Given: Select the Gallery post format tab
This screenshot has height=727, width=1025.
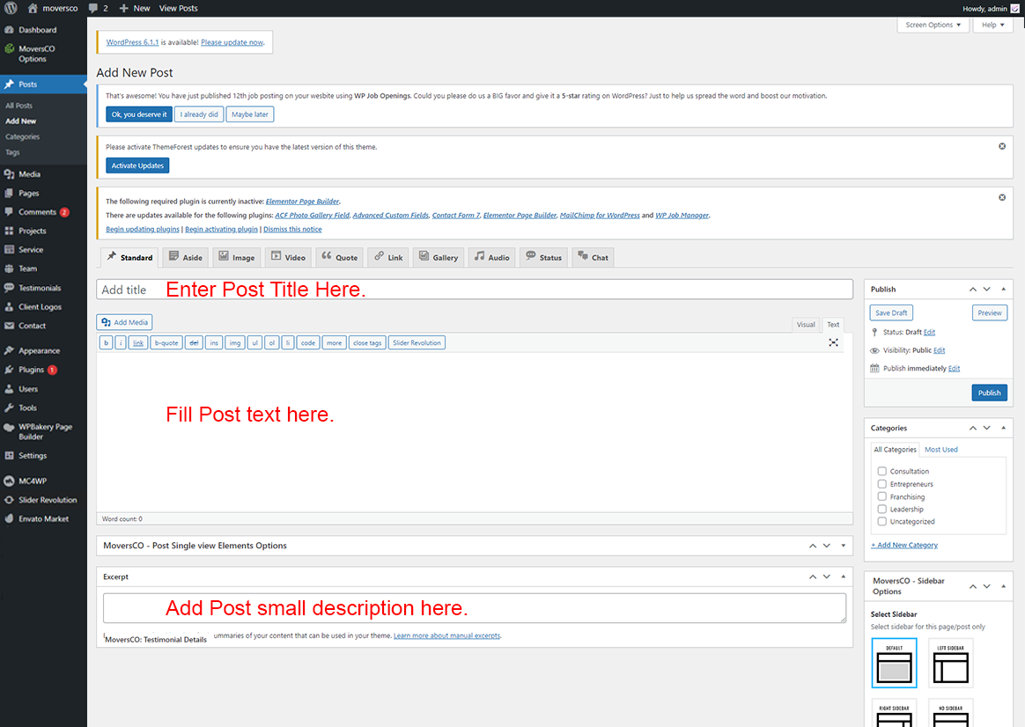Looking at the screenshot, I should pos(438,257).
